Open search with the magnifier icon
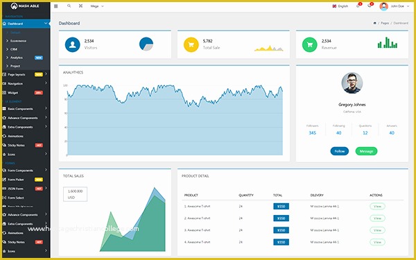The height and width of the screenshot is (260, 416). 69,6
